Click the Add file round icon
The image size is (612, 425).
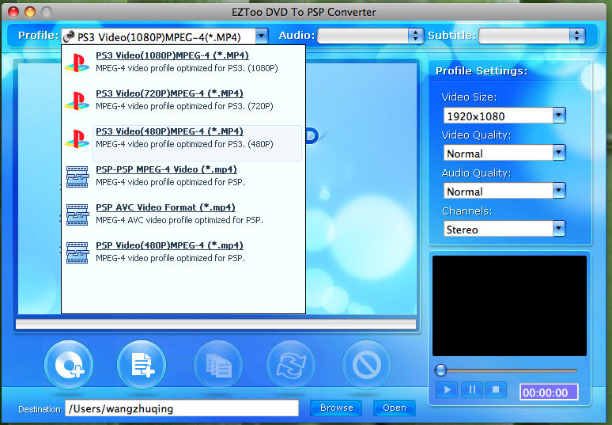pyautogui.click(x=142, y=365)
